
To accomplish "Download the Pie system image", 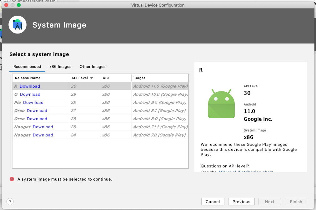I will [x=33, y=102].
